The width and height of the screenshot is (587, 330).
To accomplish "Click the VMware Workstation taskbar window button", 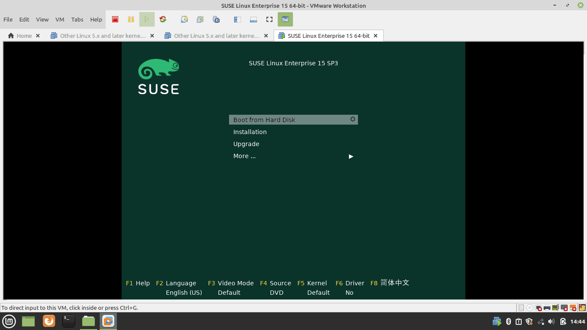I will click(x=108, y=321).
